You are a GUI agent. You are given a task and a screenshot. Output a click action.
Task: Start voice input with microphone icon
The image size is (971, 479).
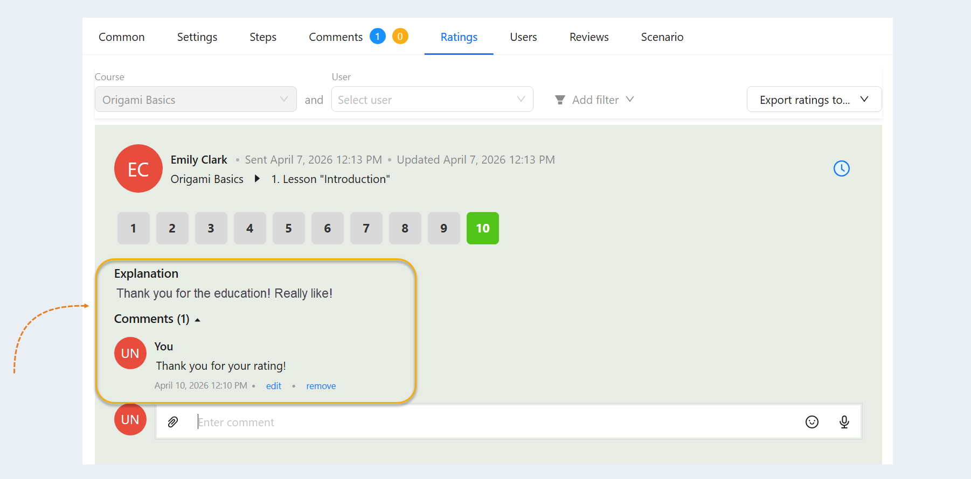[x=844, y=422]
